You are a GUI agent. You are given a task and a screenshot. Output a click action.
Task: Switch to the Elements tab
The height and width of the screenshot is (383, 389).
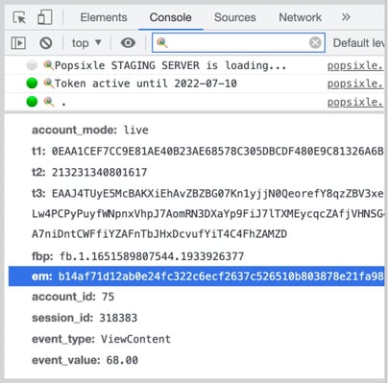[x=104, y=17]
